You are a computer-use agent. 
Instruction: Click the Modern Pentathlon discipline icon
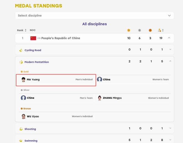pos(21,62)
